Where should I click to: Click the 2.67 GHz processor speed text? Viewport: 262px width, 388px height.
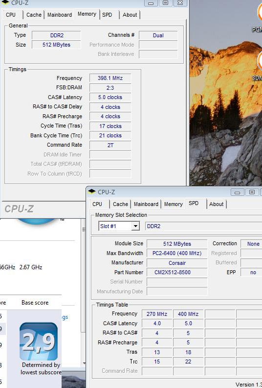point(31,267)
